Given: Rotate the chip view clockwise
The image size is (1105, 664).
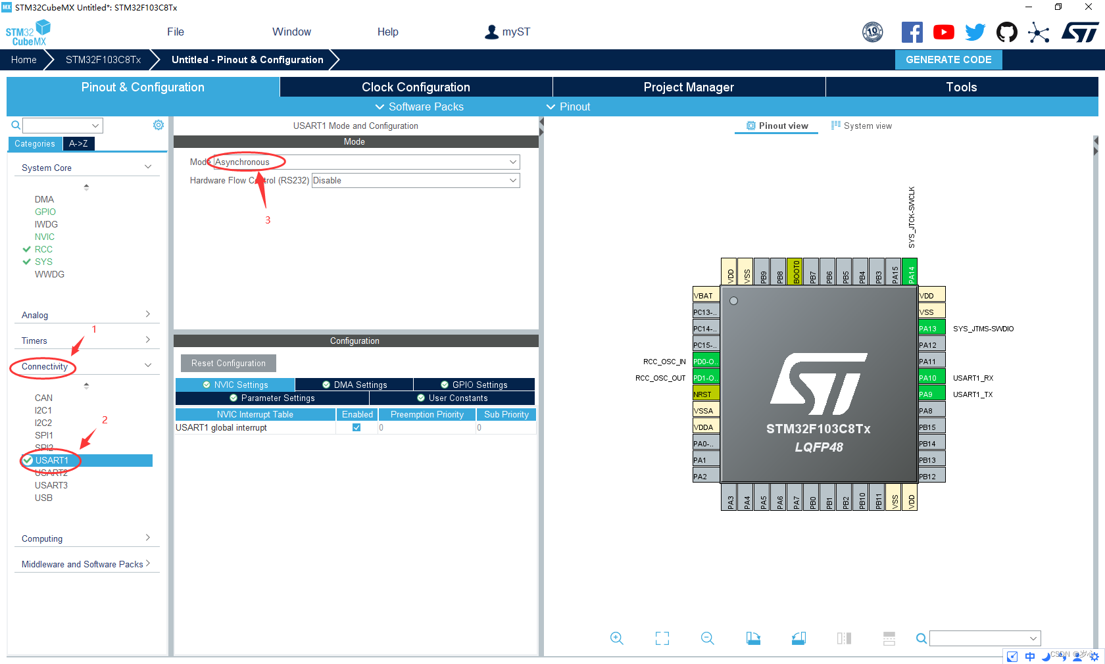Looking at the screenshot, I should 753,638.
